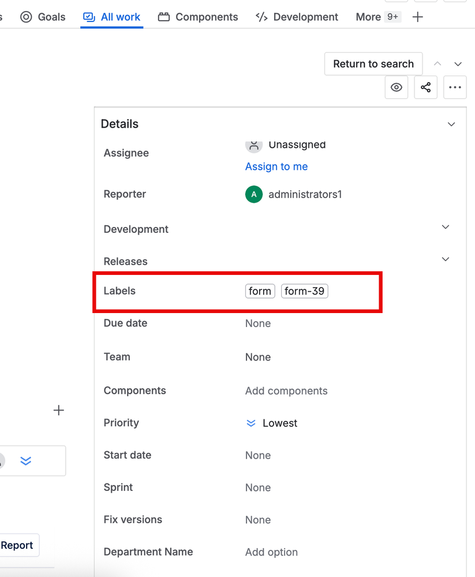Click the plus icon on the left panel
The image size is (475, 577).
59,410
